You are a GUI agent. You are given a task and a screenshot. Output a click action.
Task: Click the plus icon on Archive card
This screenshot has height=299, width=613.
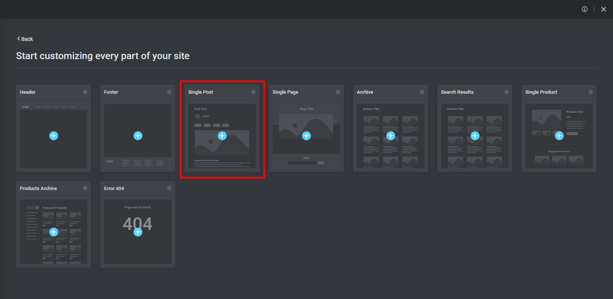pyautogui.click(x=391, y=136)
